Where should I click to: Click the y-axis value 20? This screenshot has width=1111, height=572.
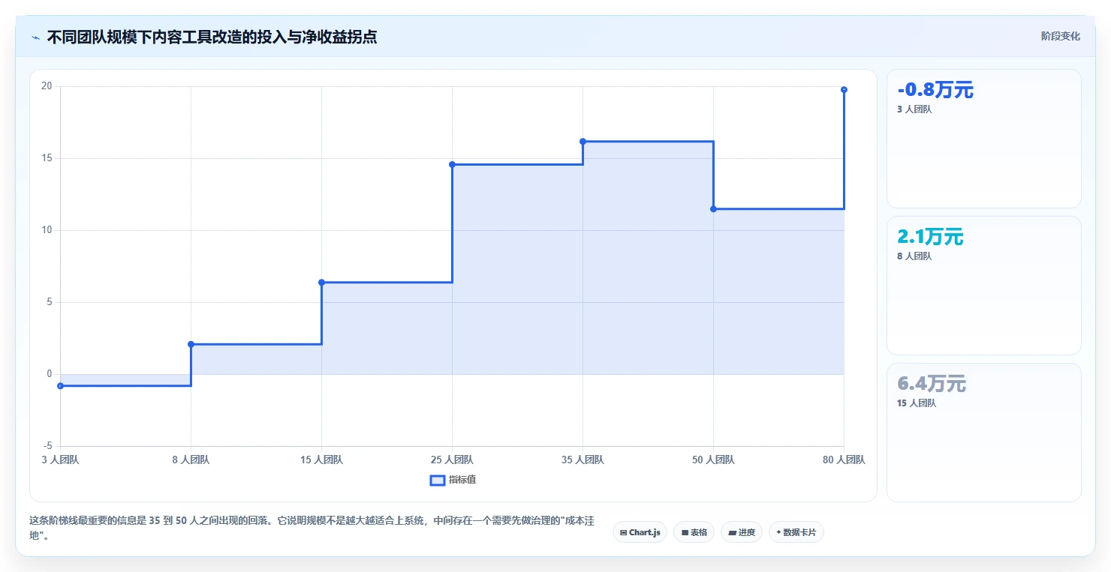coord(47,86)
